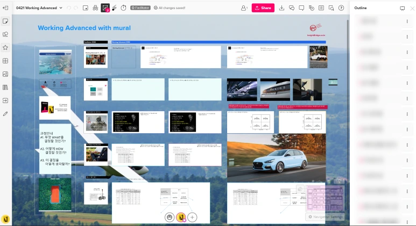This screenshot has width=416, height=226.
Task: Click the yellow user avatar at bottom-left
Action: 5,219
